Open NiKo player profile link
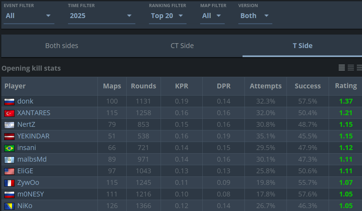Viewport: 362px width, 211px height. click(x=25, y=206)
